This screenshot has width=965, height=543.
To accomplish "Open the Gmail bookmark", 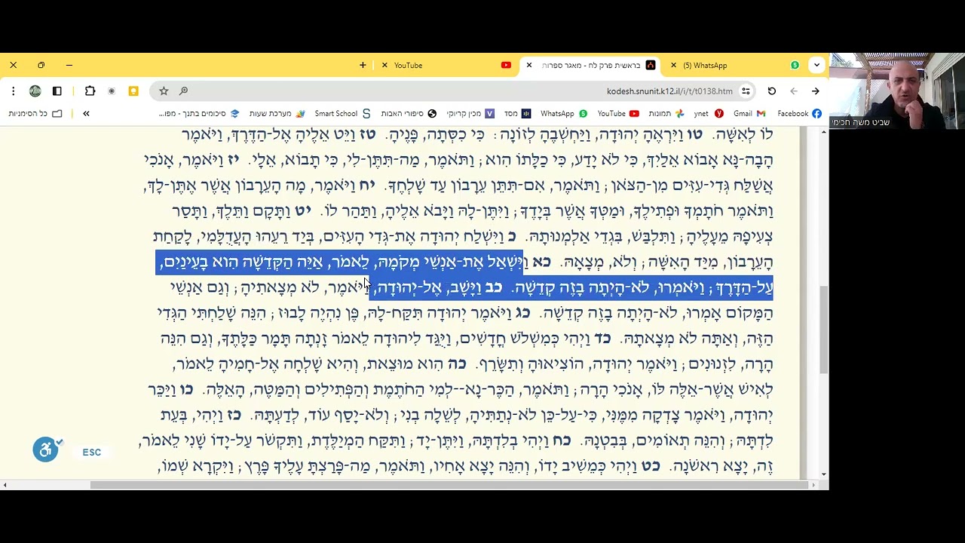I will coord(749,114).
